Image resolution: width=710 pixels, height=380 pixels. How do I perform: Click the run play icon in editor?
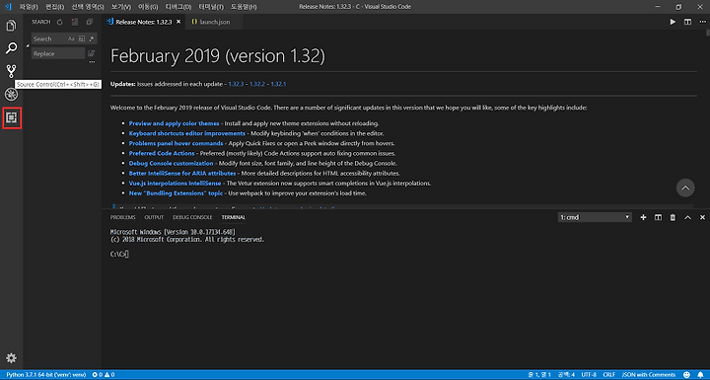tap(673, 22)
